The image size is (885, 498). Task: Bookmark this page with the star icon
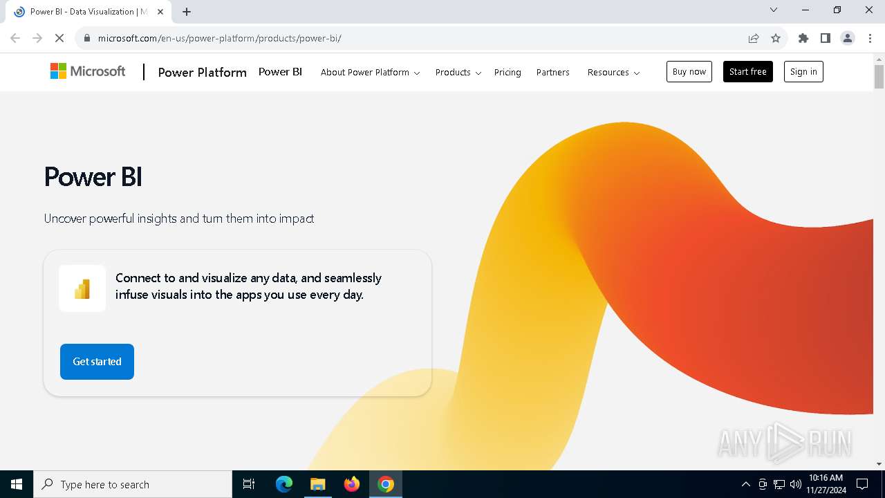click(x=776, y=38)
